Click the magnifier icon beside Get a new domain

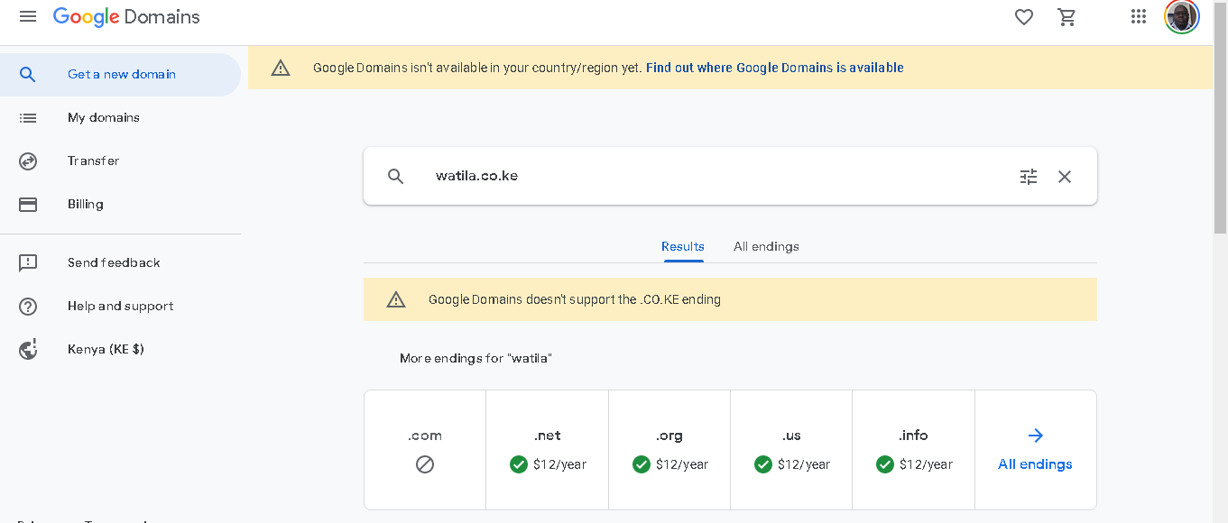click(x=28, y=75)
